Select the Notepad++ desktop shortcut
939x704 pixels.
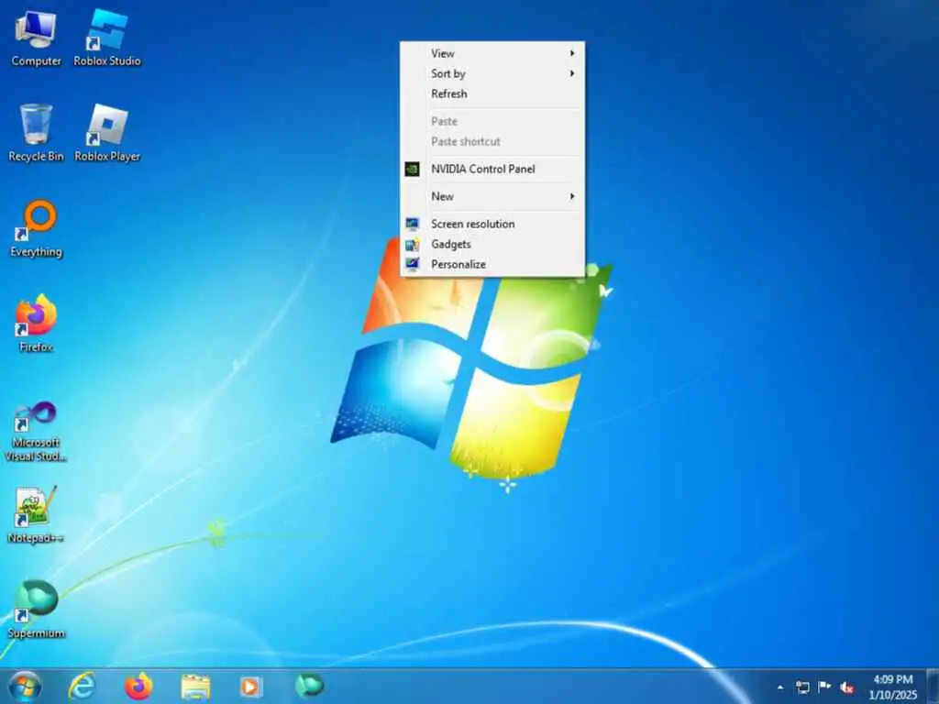(36, 515)
